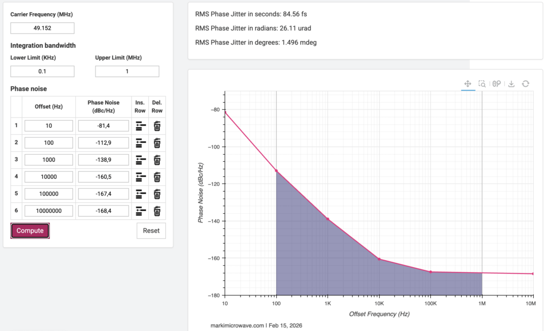Select the Pan tool in plot toolbar

(x=467, y=84)
